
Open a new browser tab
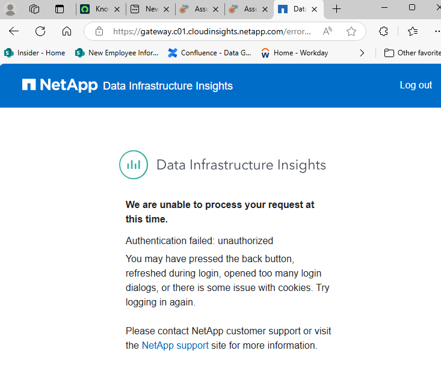(x=337, y=9)
